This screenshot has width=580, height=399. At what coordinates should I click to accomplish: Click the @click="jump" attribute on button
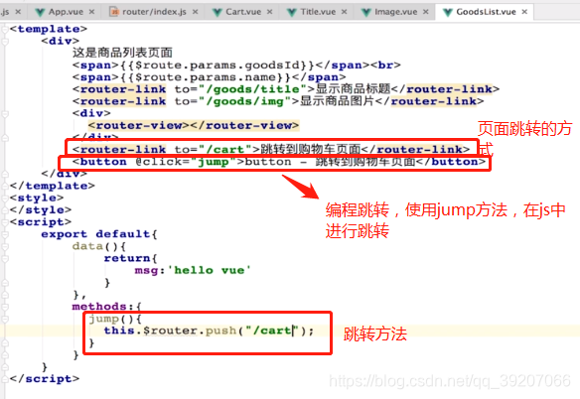186,162
